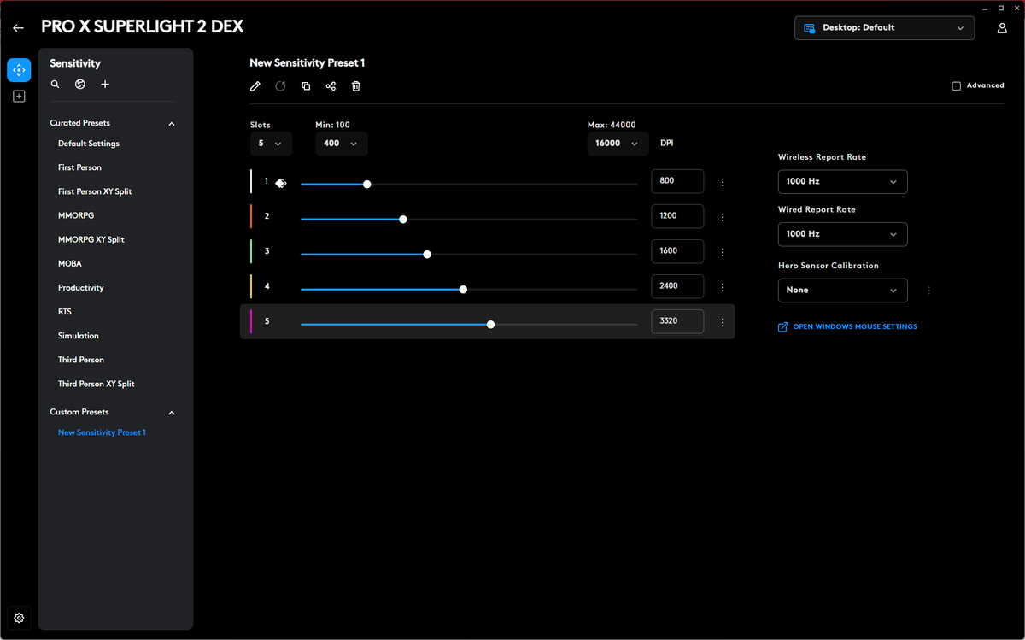Click the slot 3 DPI slider handle
This screenshot has width=1025, height=640.
click(427, 254)
